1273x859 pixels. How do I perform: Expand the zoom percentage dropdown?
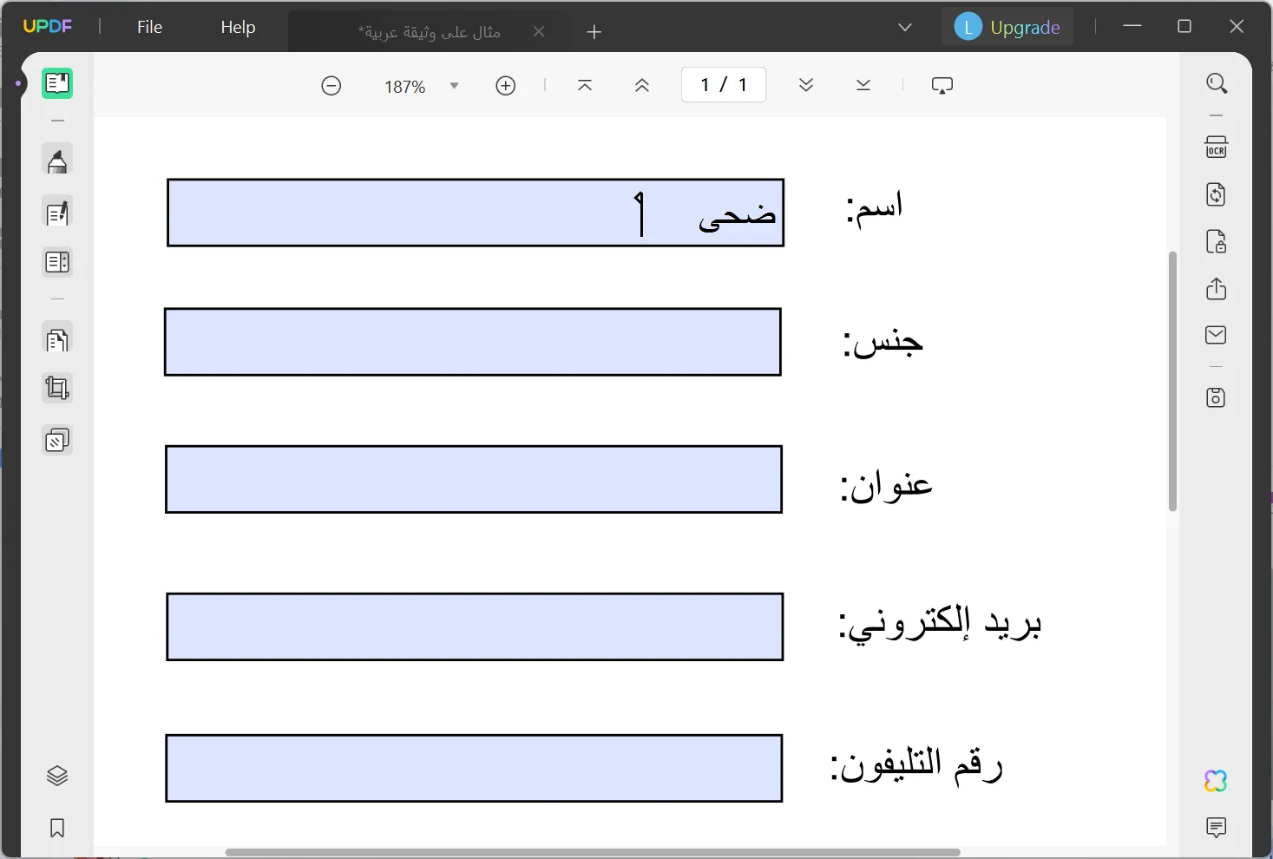pos(454,85)
